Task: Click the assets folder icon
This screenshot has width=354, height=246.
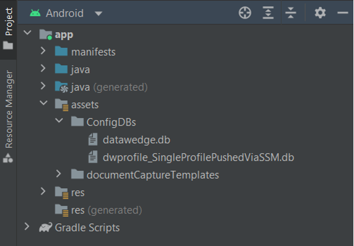Action: click(62, 105)
